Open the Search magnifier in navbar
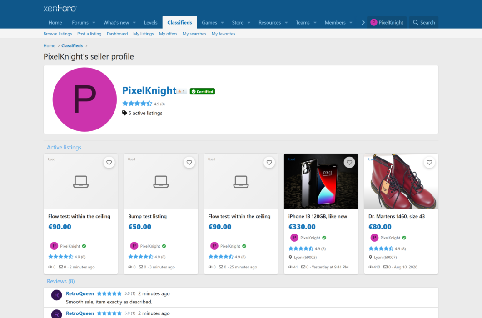 (x=416, y=22)
